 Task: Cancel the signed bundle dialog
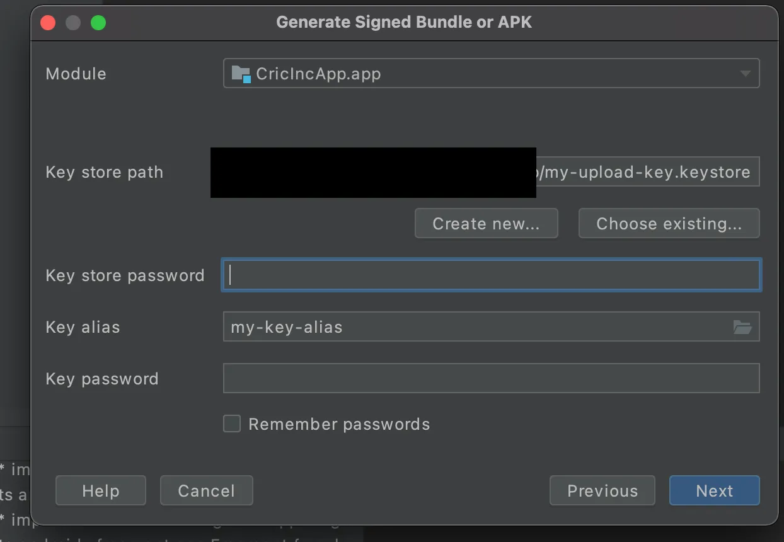(206, 491)
